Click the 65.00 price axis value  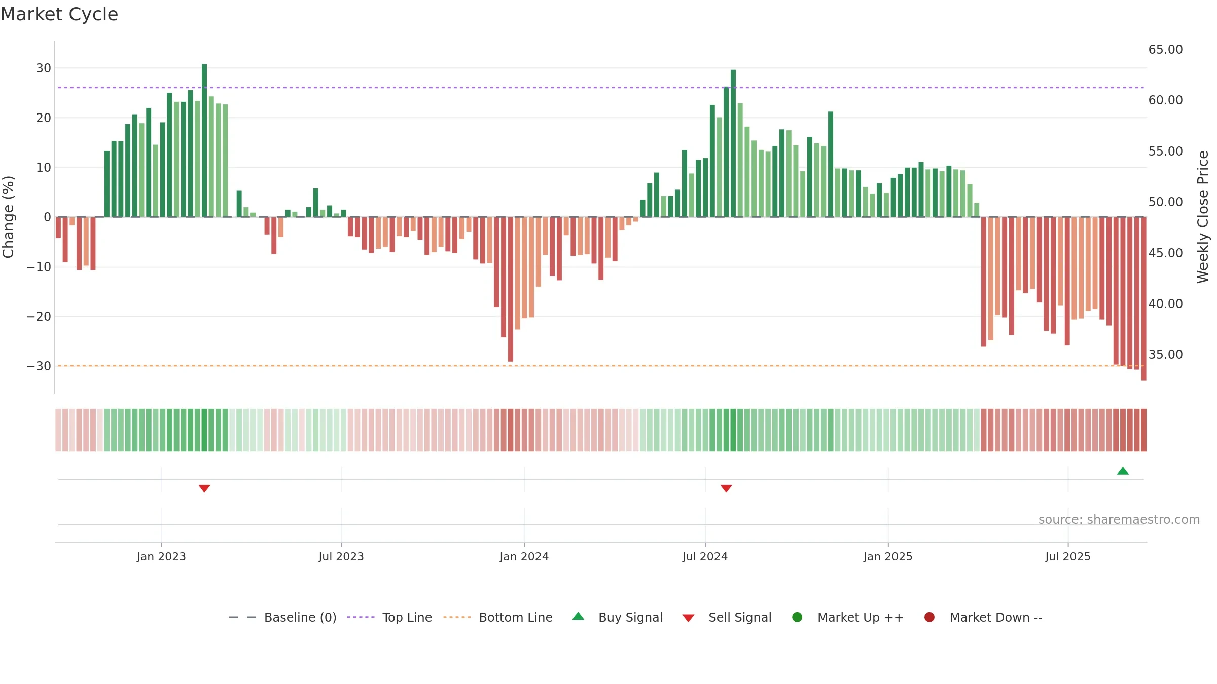(x=1165, y=50)
